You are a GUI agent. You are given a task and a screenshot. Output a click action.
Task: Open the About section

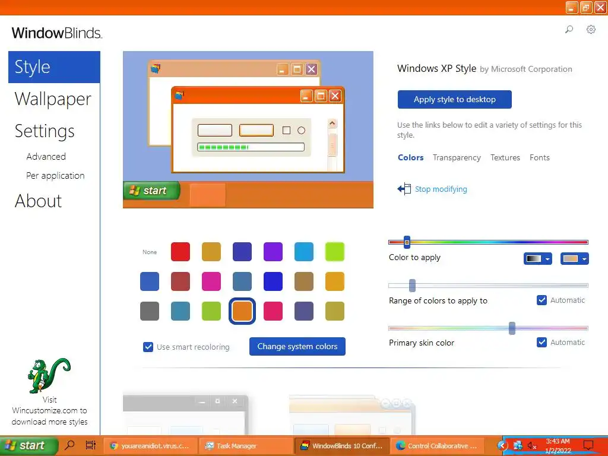(38, 201)
